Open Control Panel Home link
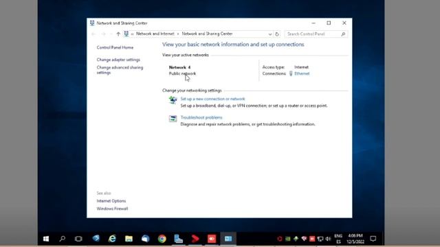Image resolution: width=440 pixels, height=247 pixels. pos(115,47)
